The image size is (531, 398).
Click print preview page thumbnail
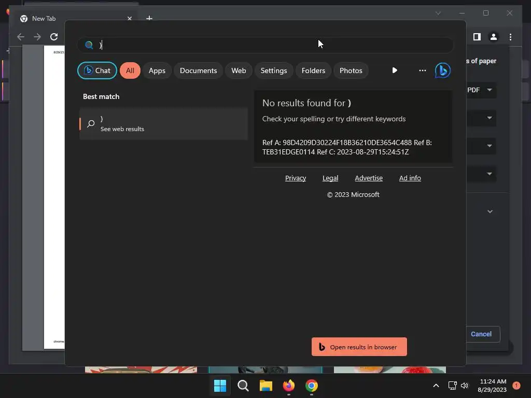(54, 197)
